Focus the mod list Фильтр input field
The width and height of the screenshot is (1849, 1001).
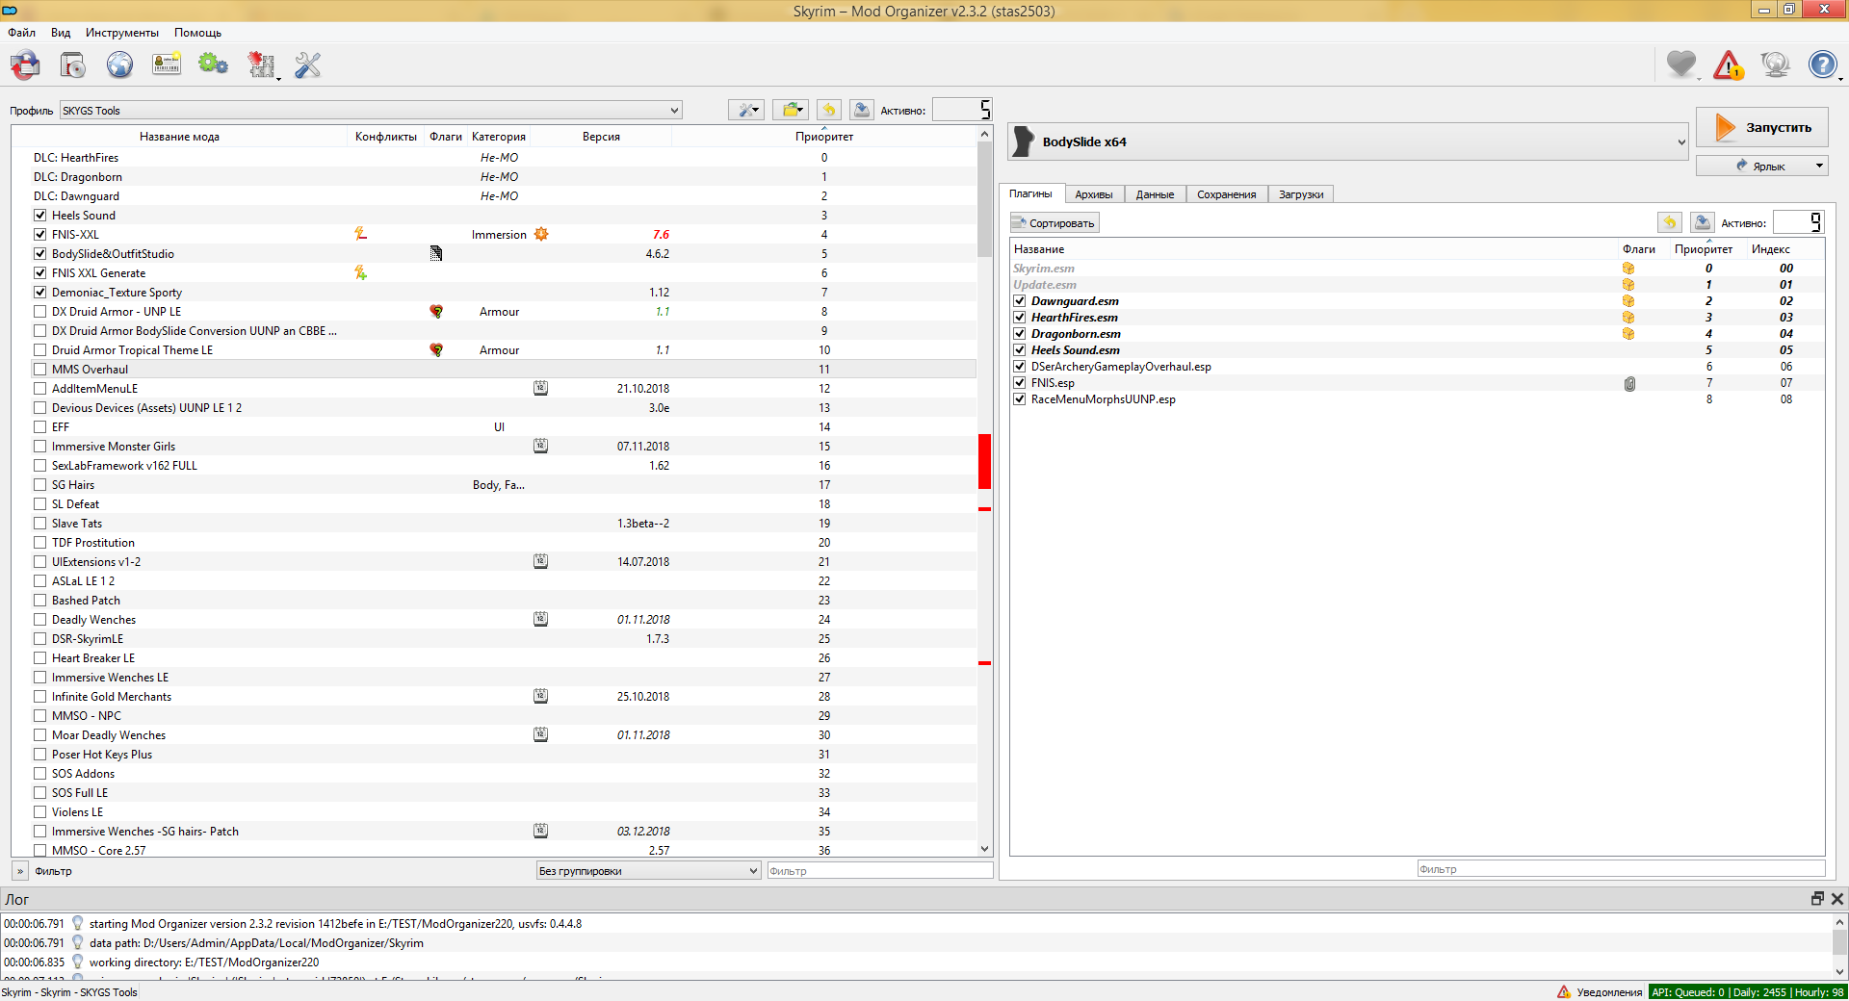(x=879, y=871)
